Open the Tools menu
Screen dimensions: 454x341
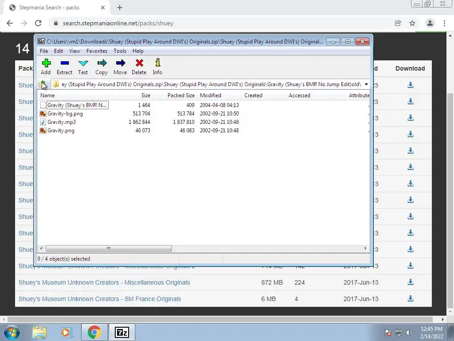pos(120,51)
